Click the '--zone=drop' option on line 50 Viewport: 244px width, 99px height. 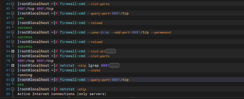pyautogui.click(x=98, y=32)
